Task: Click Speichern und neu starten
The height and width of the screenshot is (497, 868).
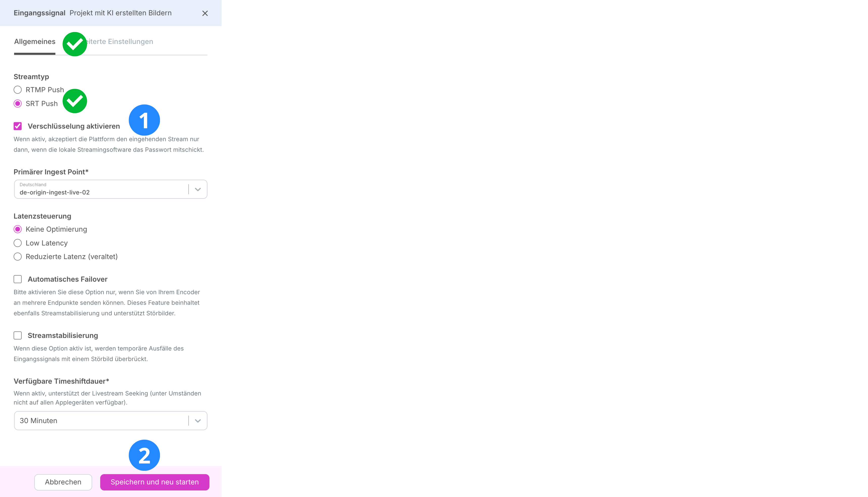Action: coord(154,482)
